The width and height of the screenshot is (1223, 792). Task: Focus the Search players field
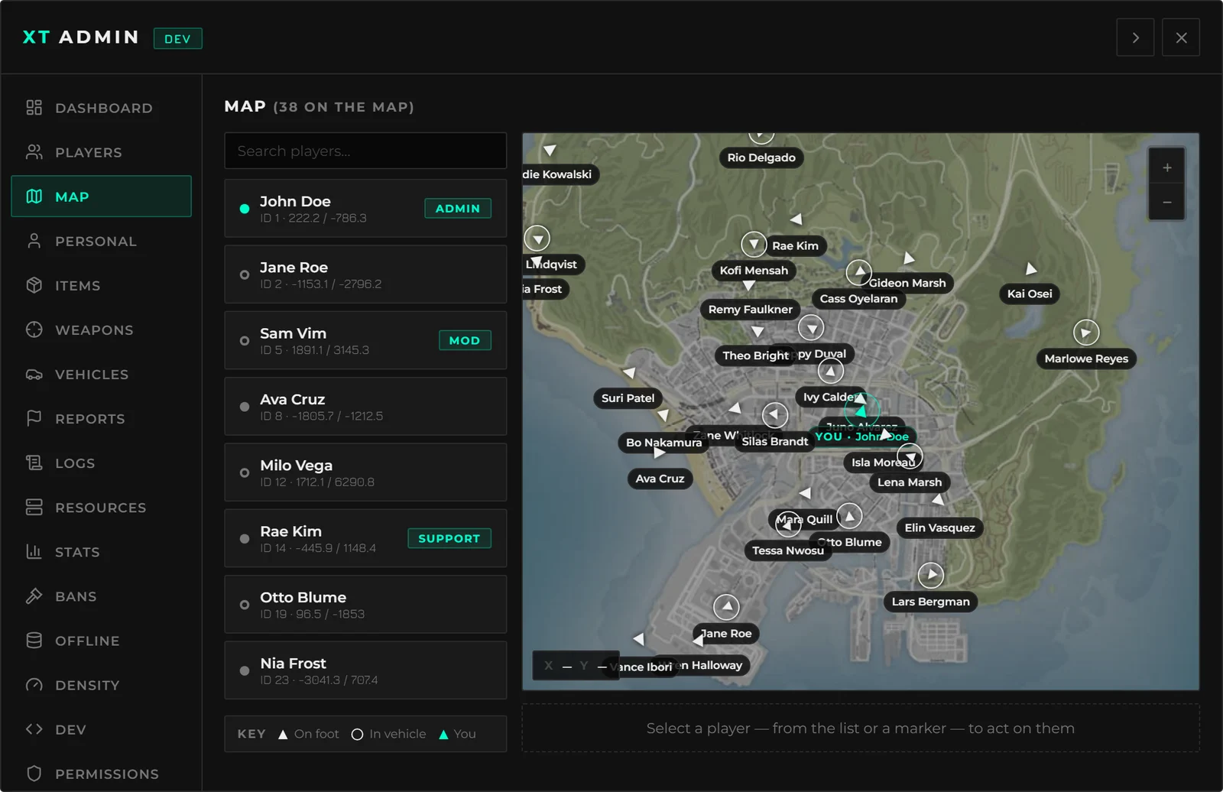click(365, 151)
